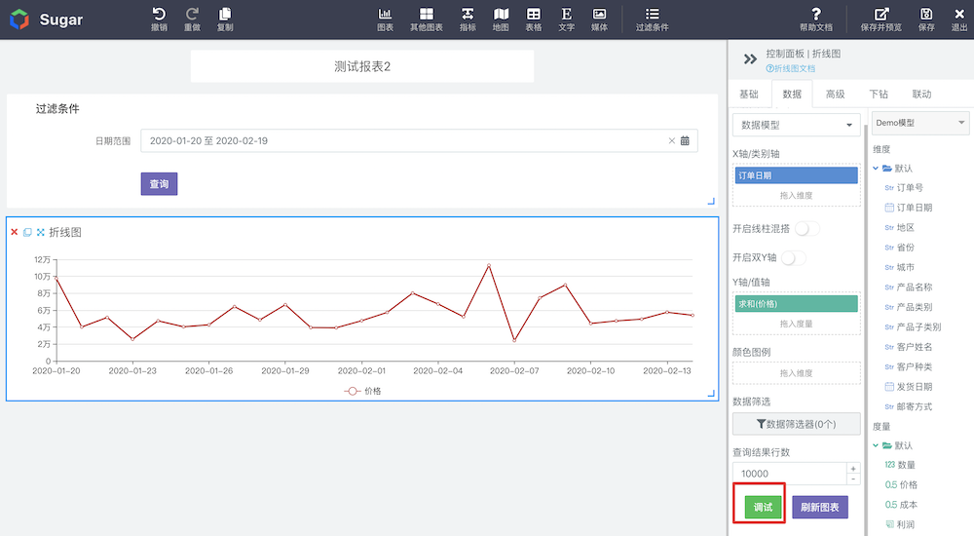Exit the editor with 退出
The image size is (974, 536).
click(959, 19)
